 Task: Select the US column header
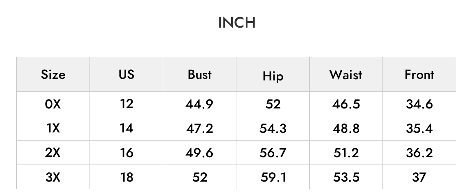point(127,74)
